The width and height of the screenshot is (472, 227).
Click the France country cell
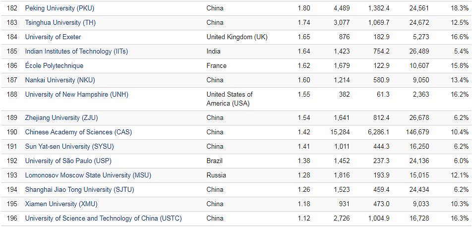pos(216,65)
